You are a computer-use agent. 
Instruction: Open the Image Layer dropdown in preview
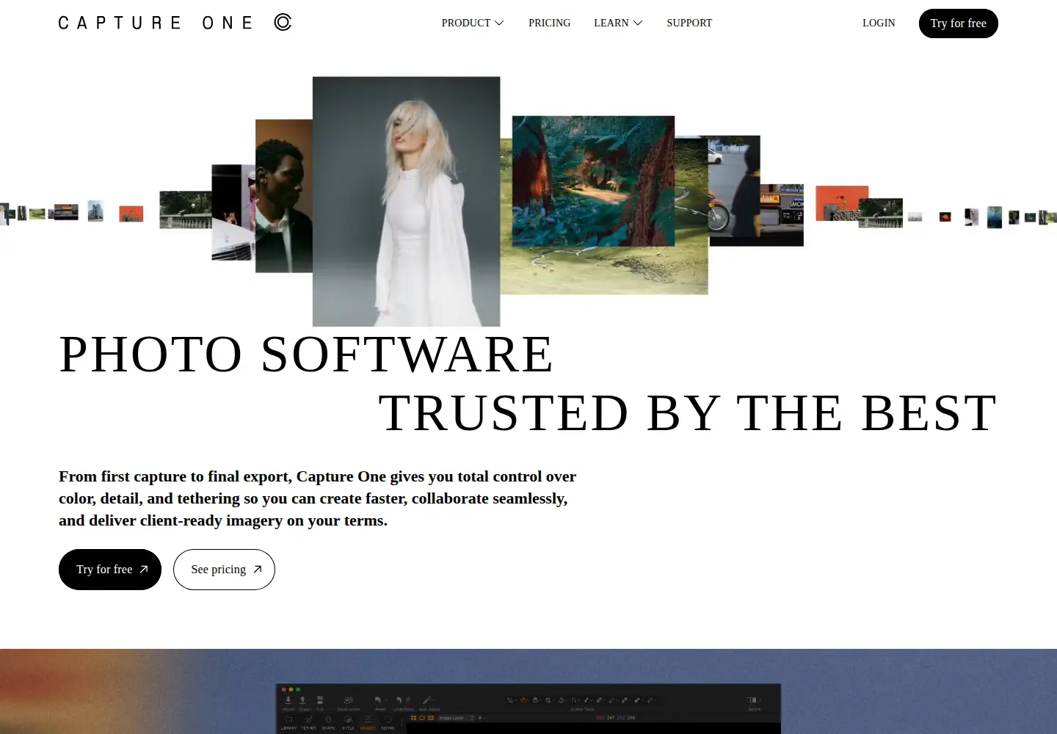click(456, 718)
